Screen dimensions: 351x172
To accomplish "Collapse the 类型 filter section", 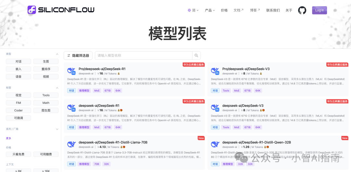I will (57, 54).
